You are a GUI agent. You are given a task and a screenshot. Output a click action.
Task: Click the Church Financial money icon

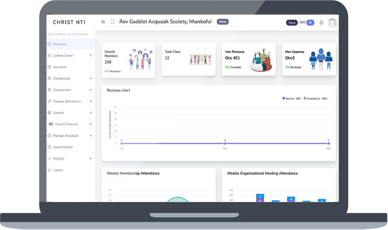pos(51,124)
